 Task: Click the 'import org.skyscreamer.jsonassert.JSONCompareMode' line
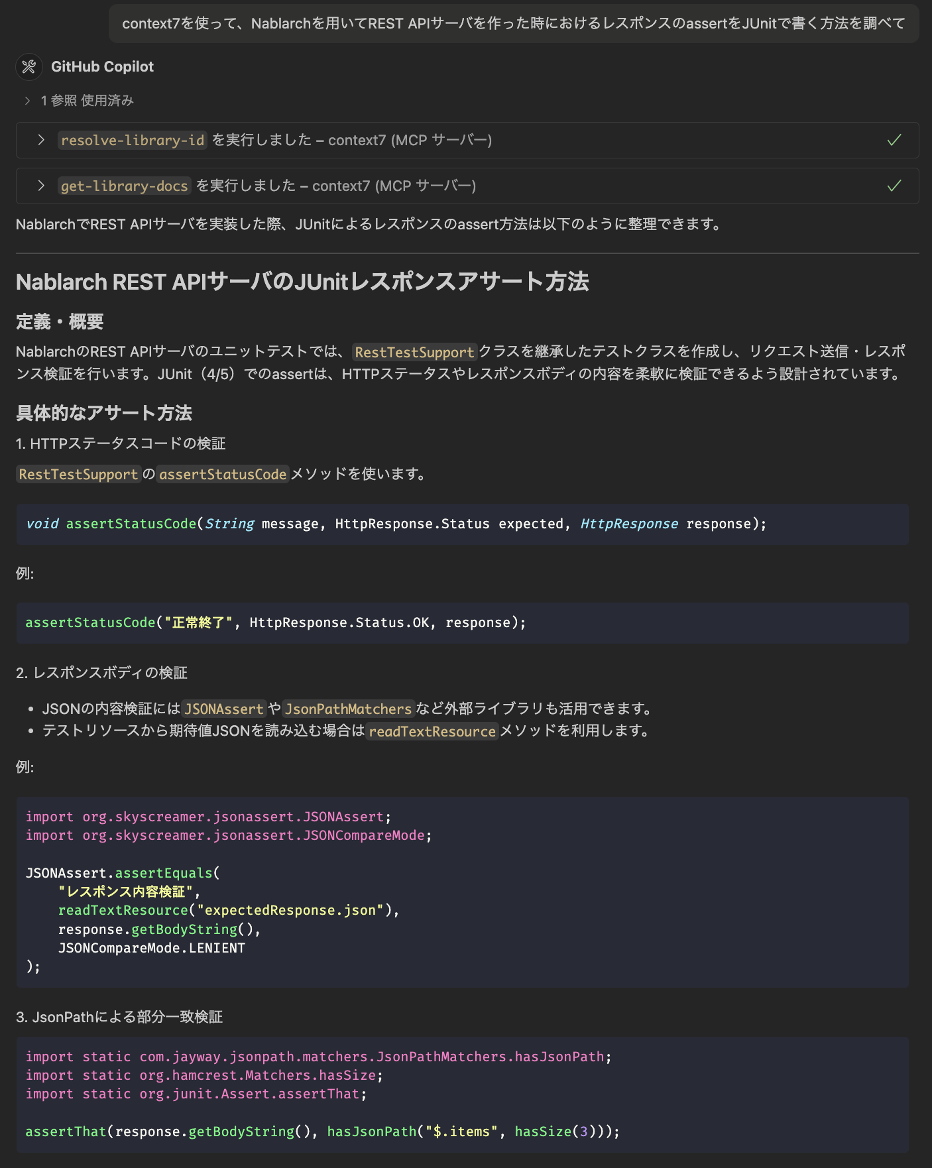click(229, 835)
